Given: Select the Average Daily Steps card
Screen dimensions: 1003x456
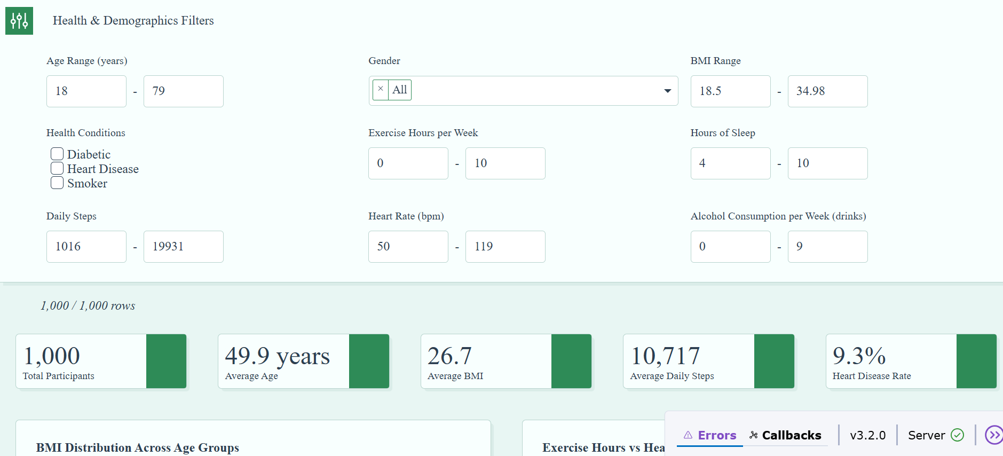Looking at the screenshot, I should 709,361.
